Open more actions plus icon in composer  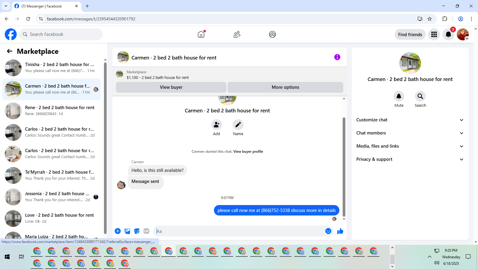(x=118, y=231)
